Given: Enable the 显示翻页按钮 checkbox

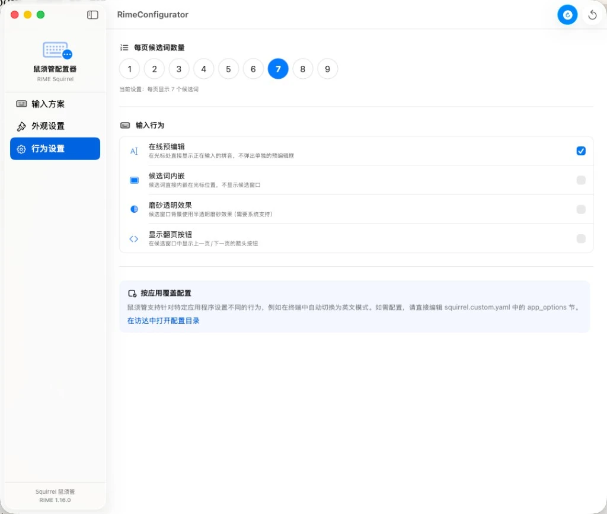Looking at the screenshot, I should tap(581, 238).
